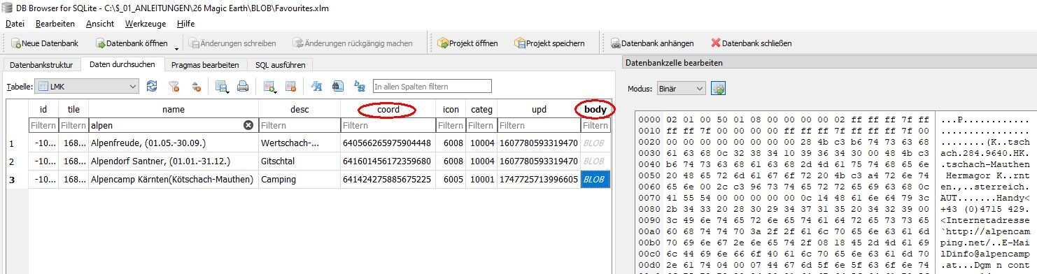This screenshot has height=274, width=1037.
Task: Print the displayed table data
Action: 243,87
